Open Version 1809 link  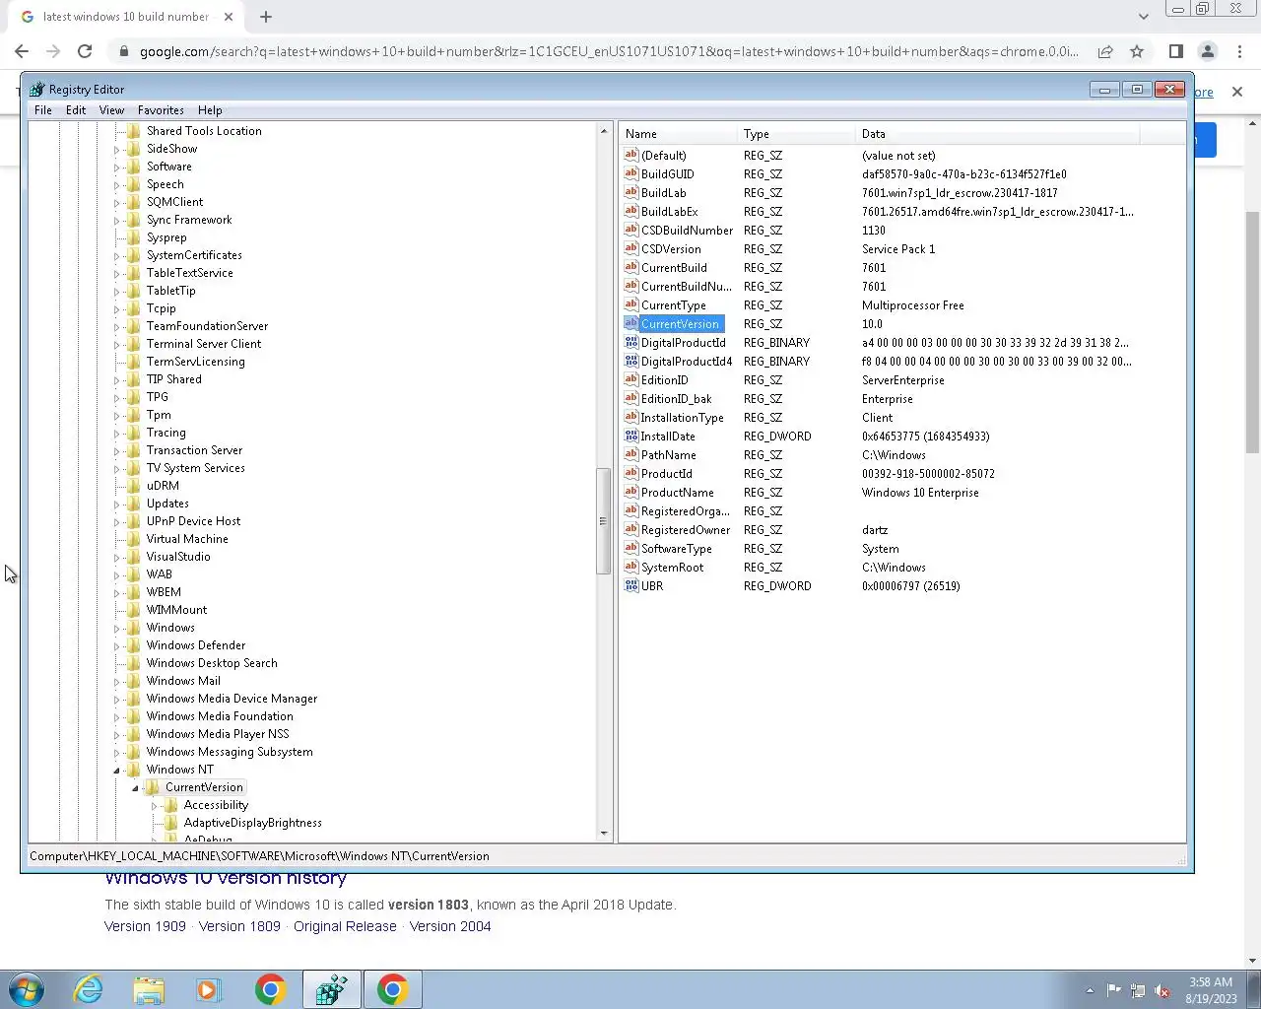click(239, 926)
